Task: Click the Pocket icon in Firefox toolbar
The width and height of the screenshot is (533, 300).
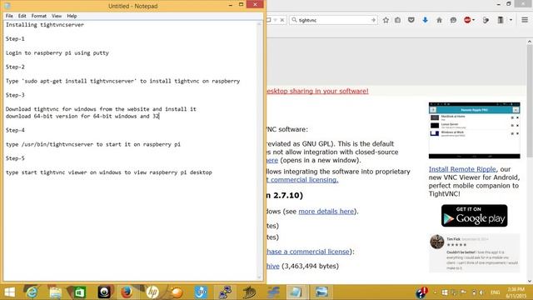Action: 411,20
